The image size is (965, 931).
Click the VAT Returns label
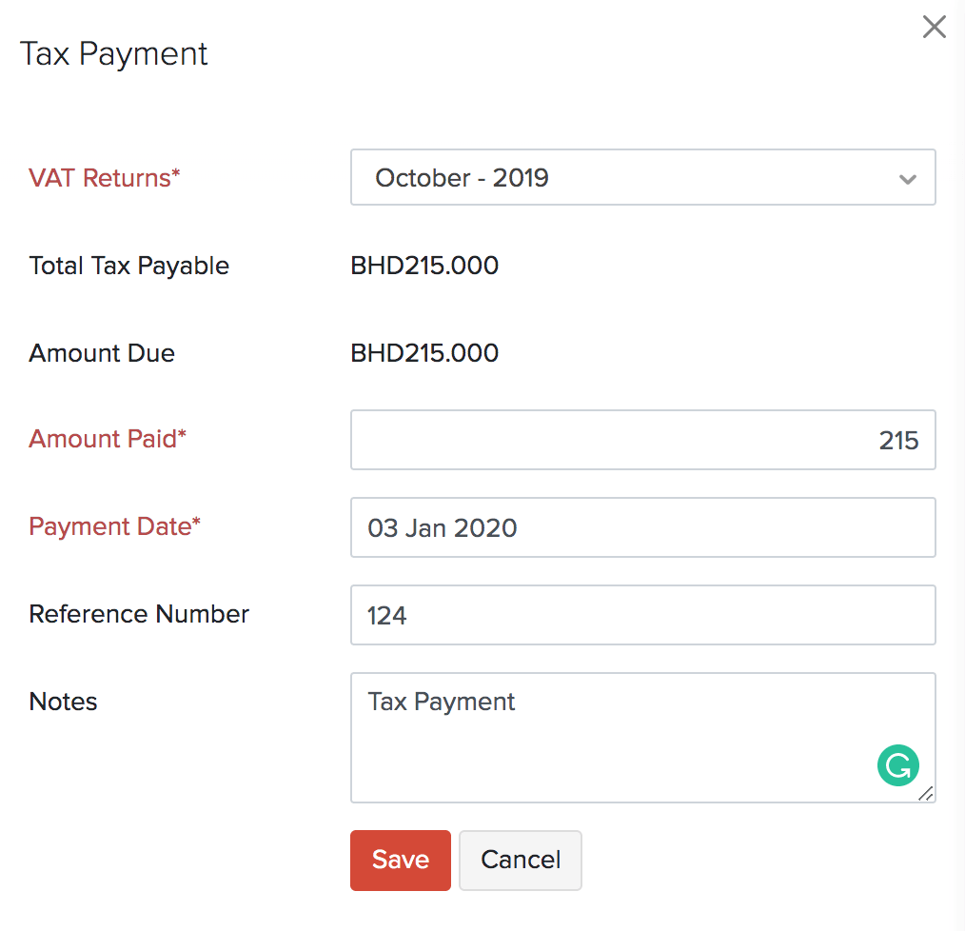coord(104,178)
